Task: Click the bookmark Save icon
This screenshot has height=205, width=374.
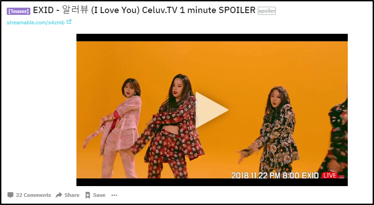Action: click(x=88, y=195)
